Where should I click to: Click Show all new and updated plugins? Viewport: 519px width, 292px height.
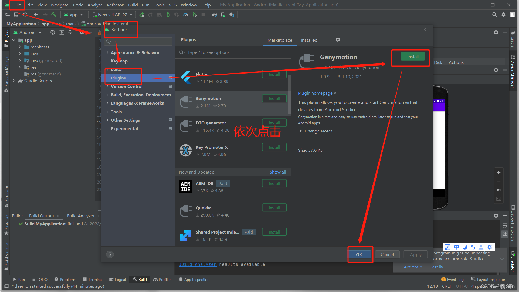[x=278, y=172]
